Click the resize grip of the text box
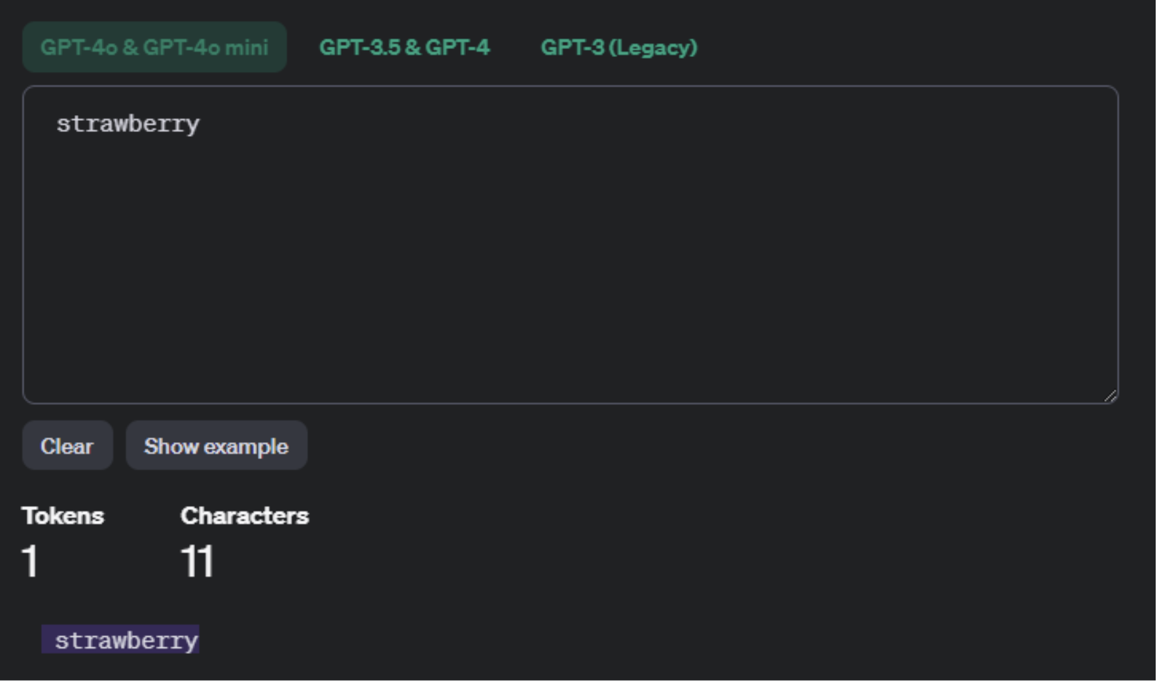The width and height of the screenshot is (1157, 684). [1110, 396]
